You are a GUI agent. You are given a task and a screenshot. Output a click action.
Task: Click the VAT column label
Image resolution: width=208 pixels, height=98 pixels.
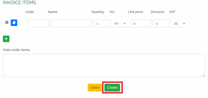[x=172, y=12]
